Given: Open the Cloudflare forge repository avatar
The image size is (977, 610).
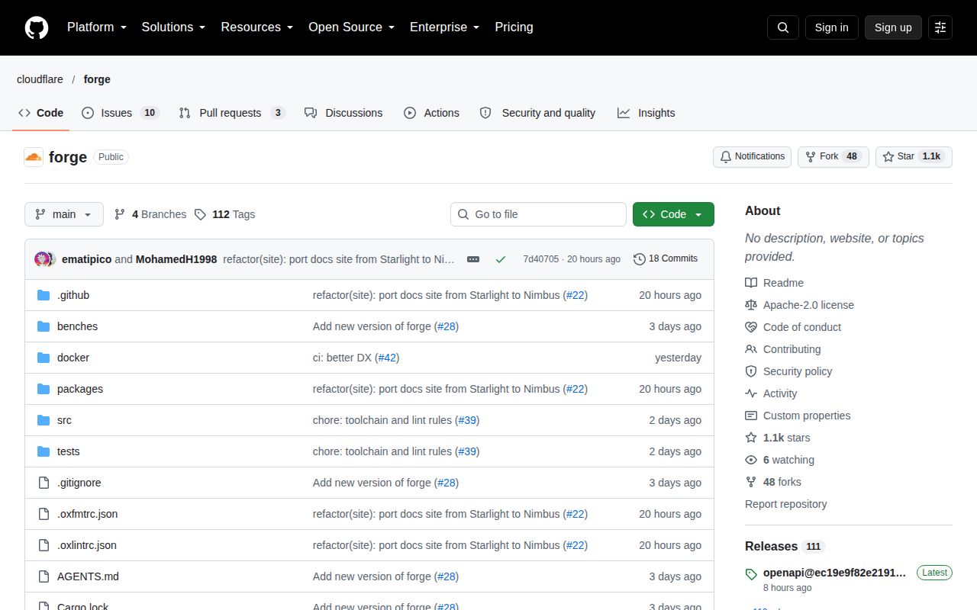Looking at the screenshot, I should coord(34,157).
